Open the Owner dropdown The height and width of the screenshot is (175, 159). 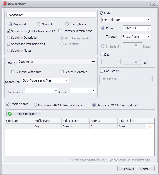[93, 91]
